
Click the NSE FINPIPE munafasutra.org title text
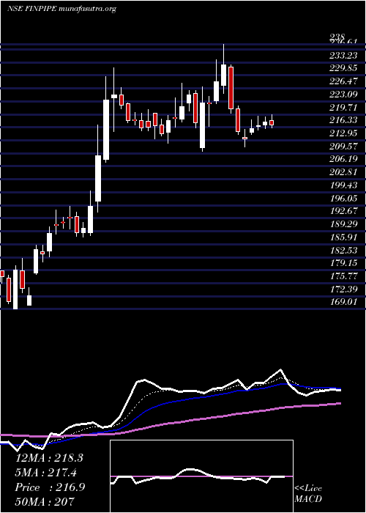click(61, 9)
